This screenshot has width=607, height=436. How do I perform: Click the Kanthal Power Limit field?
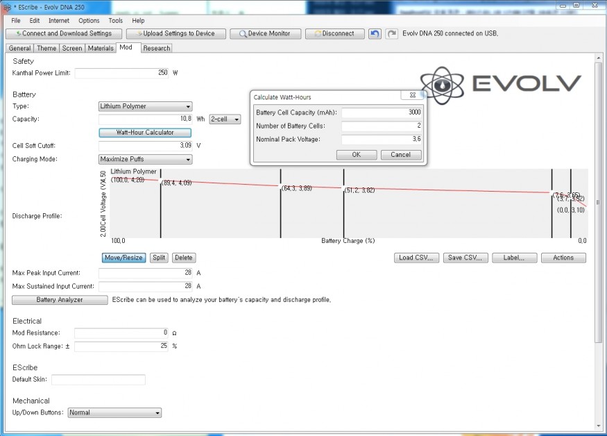(x=122, y=73)
